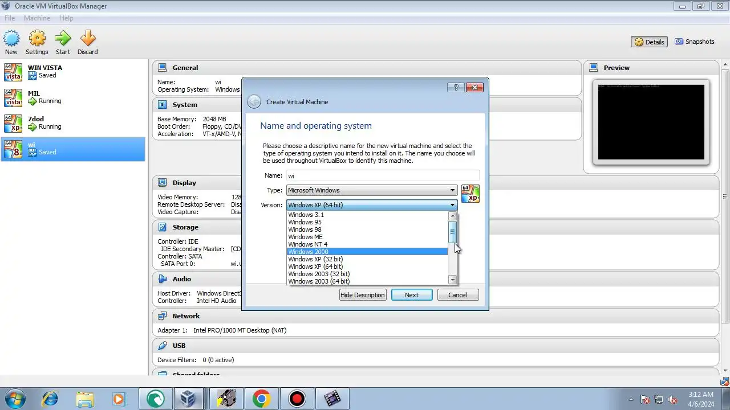Select the MIL virtual machine
This screenshot has height=410, width=730.
pos(73,97)
